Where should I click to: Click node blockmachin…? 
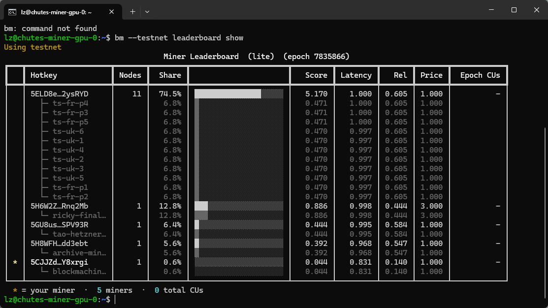[79, 272]
